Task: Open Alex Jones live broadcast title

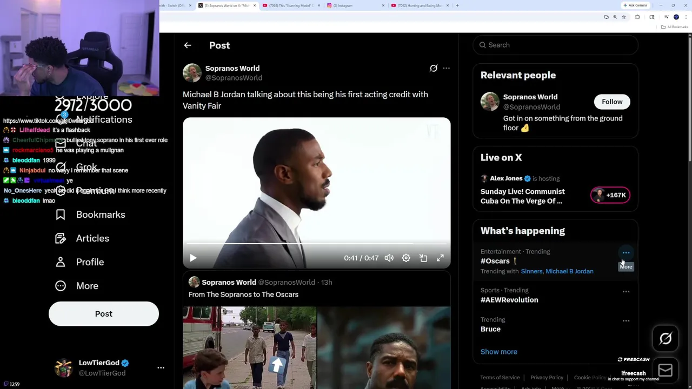Action: (x=522, y=196)
